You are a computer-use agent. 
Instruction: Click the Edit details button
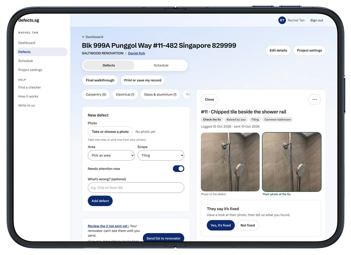[x=278, y=51]
